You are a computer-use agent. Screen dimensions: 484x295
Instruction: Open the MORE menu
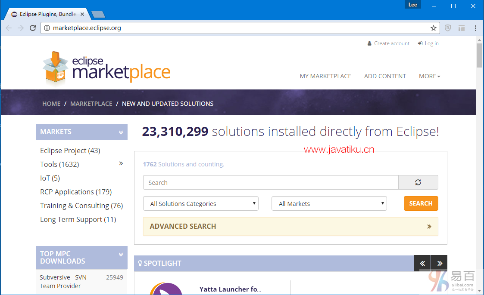click(429, 76)
